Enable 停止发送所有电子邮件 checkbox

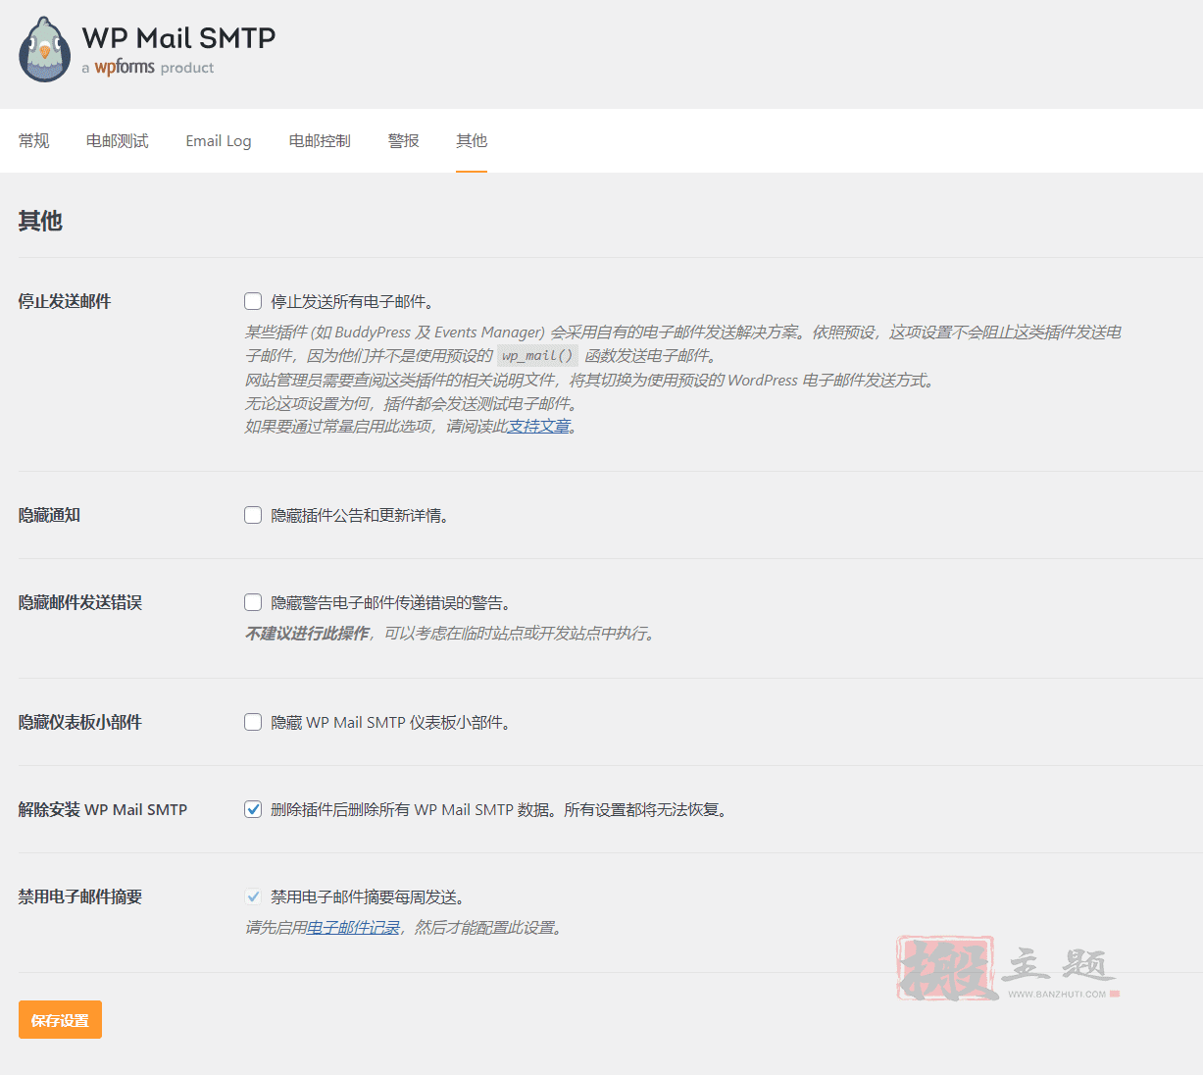point(253,301)
